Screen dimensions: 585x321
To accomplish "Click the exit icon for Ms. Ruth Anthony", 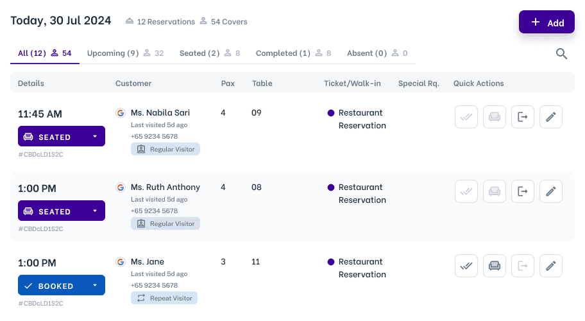I will coord(522,191).
